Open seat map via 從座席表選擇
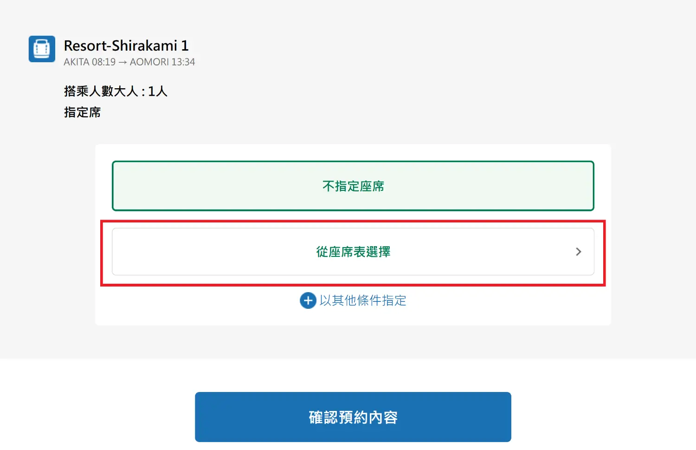The width and height of the screenshot is (696, 450). pos(353,252)
